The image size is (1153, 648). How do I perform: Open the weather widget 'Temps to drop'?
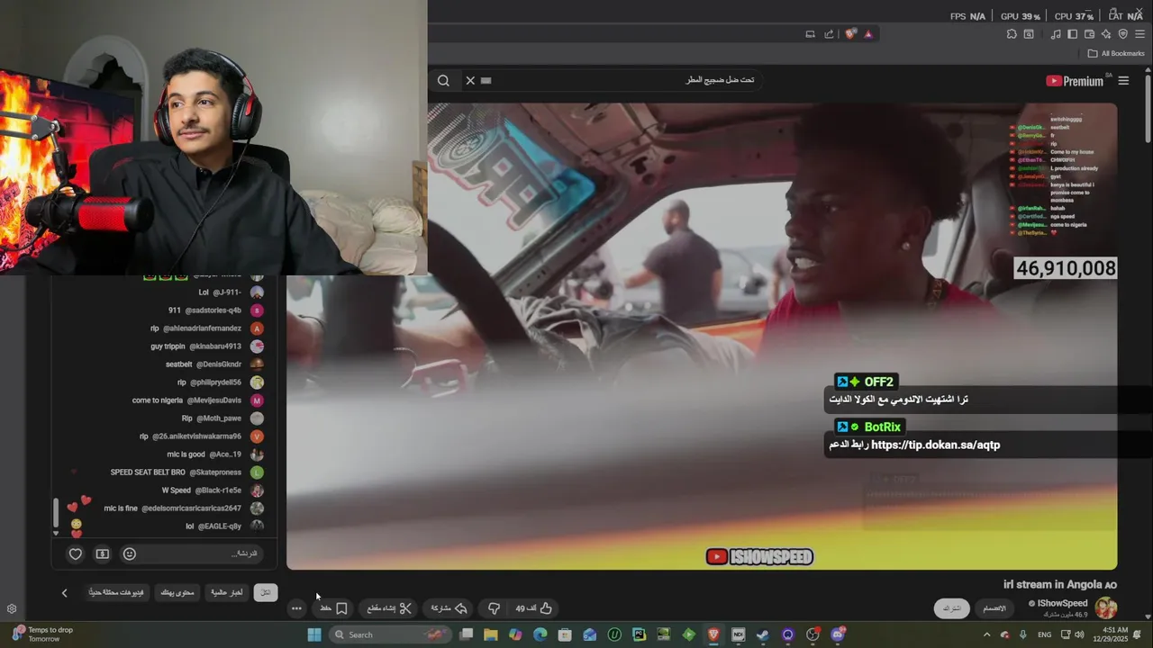click(41, 634)
